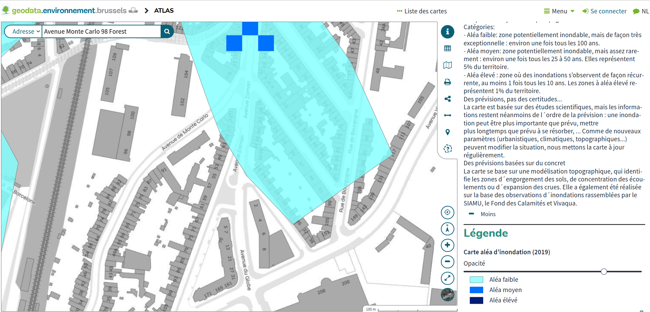This screenshot has width=650, height=312.
Task: Print the map with printer icon
Action: pos(447,82)
